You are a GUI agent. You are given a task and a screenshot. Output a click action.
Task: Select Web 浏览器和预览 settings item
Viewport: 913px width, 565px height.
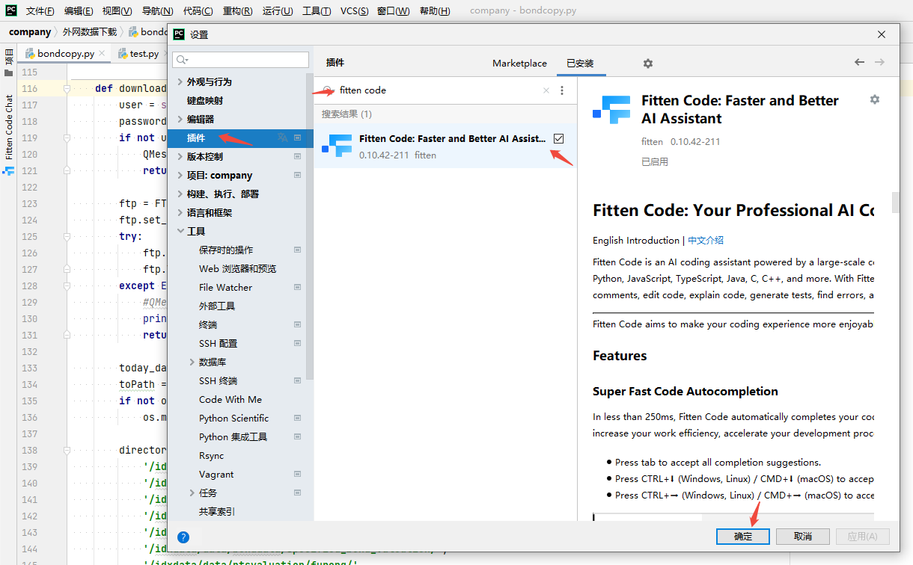[237, 268]
